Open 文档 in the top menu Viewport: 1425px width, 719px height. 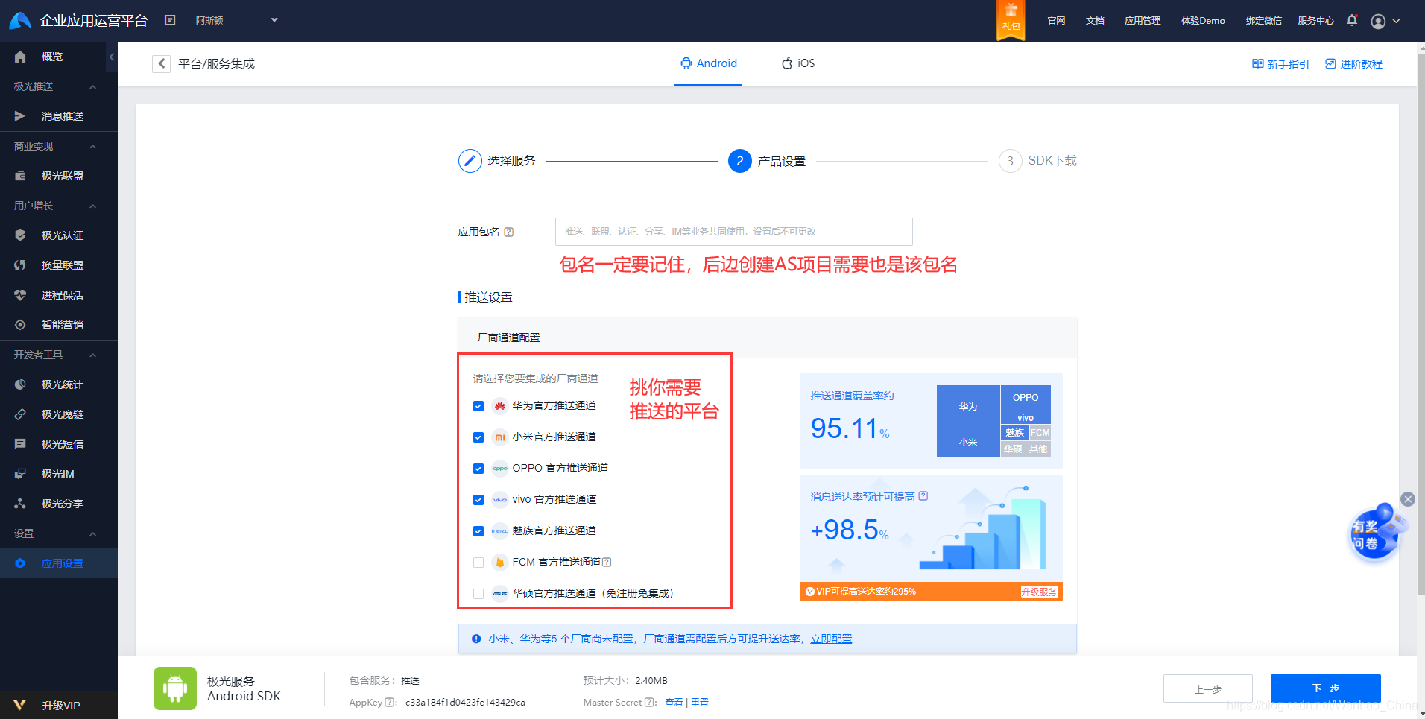[x=1095, y=21]
